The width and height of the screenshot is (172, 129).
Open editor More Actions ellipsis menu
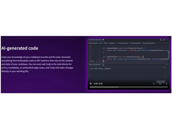(167, 40)
